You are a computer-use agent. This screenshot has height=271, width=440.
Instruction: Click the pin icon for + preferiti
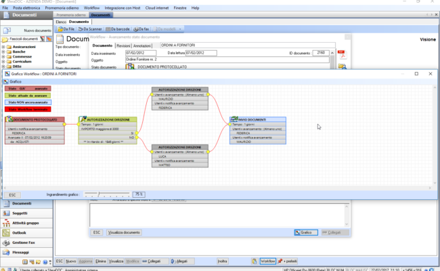[280, 261]
